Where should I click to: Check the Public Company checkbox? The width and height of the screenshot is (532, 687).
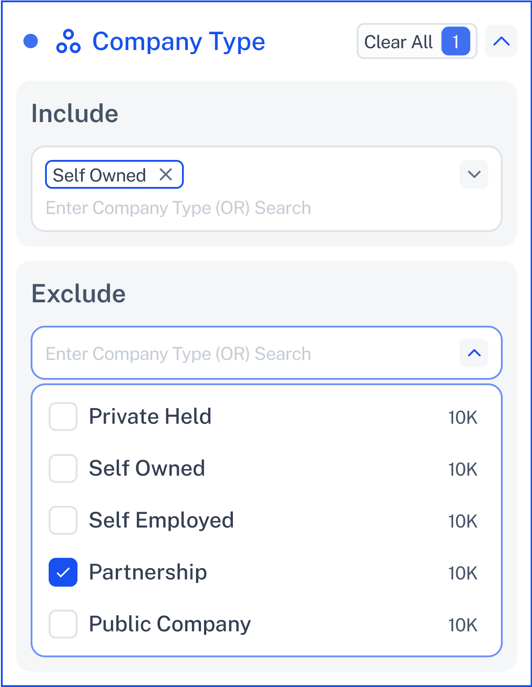pyautogui.click(x=63, y=624)
